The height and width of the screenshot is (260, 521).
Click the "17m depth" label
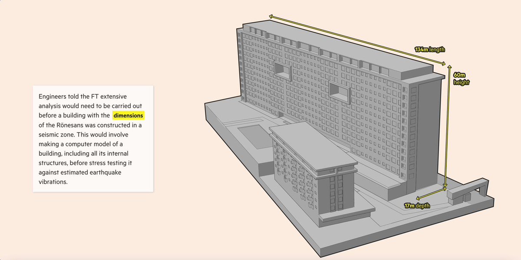coord(417,206)
